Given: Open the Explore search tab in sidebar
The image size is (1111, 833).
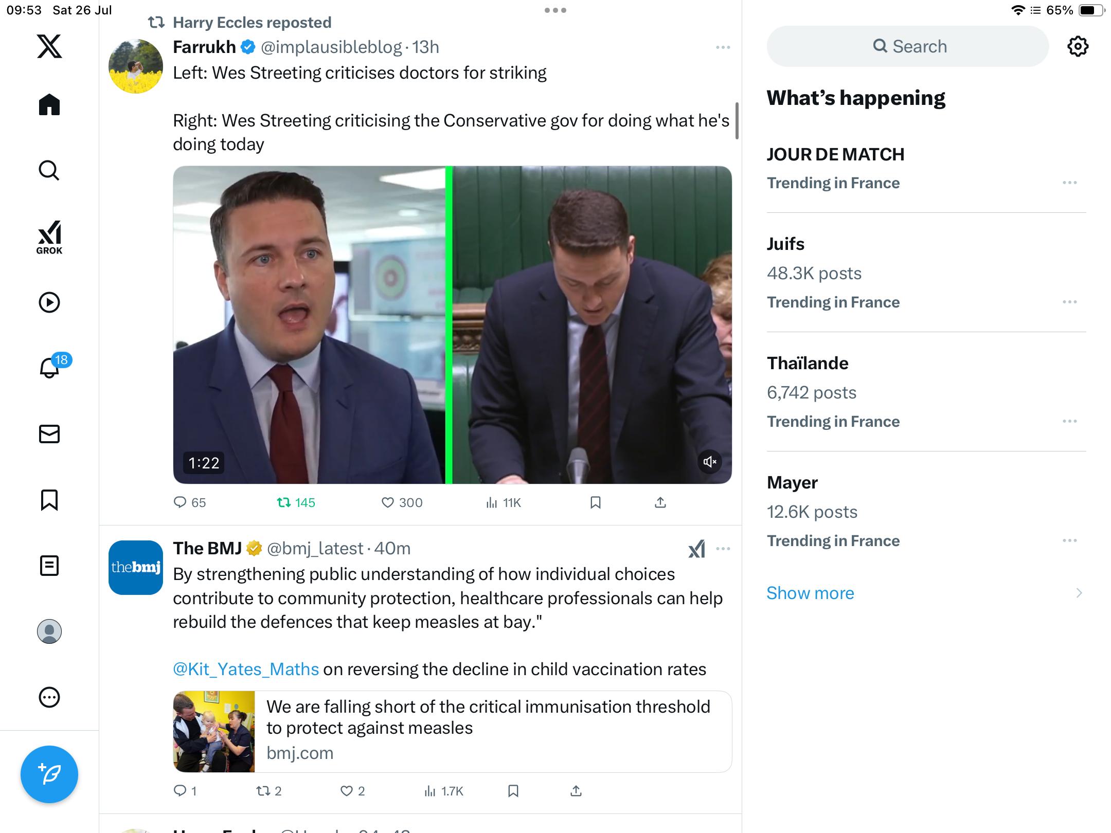Looking at the screenshot, I should pyautogui.click(x=49, y=170).
